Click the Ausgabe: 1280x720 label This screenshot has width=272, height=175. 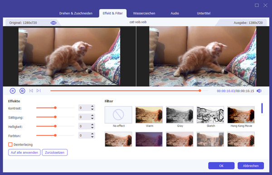(x=248, y=23)
